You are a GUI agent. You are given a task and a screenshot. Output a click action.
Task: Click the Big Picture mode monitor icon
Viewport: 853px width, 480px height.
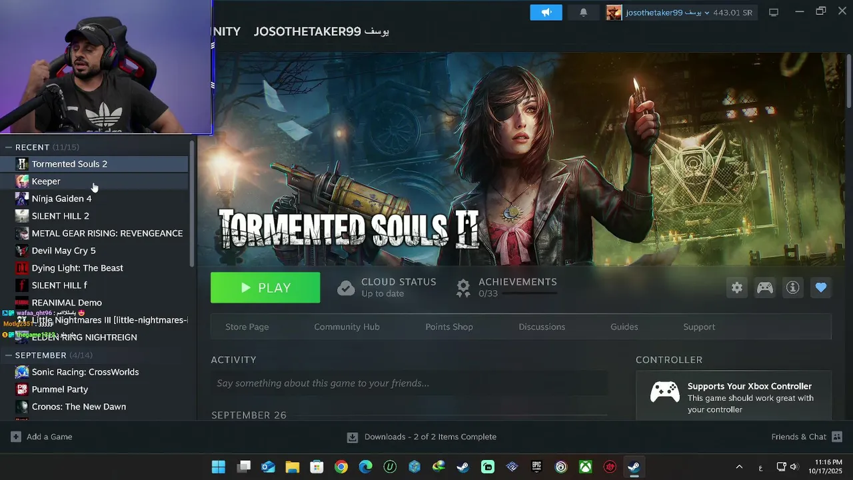click(x=774, y=12)
